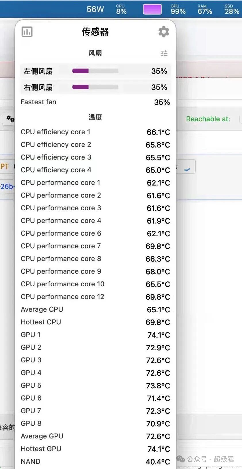Select the GPU 1 temperature row

[95, 335]
